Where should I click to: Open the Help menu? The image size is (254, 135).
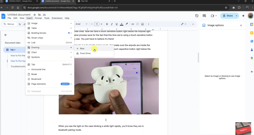pos(67,18)
